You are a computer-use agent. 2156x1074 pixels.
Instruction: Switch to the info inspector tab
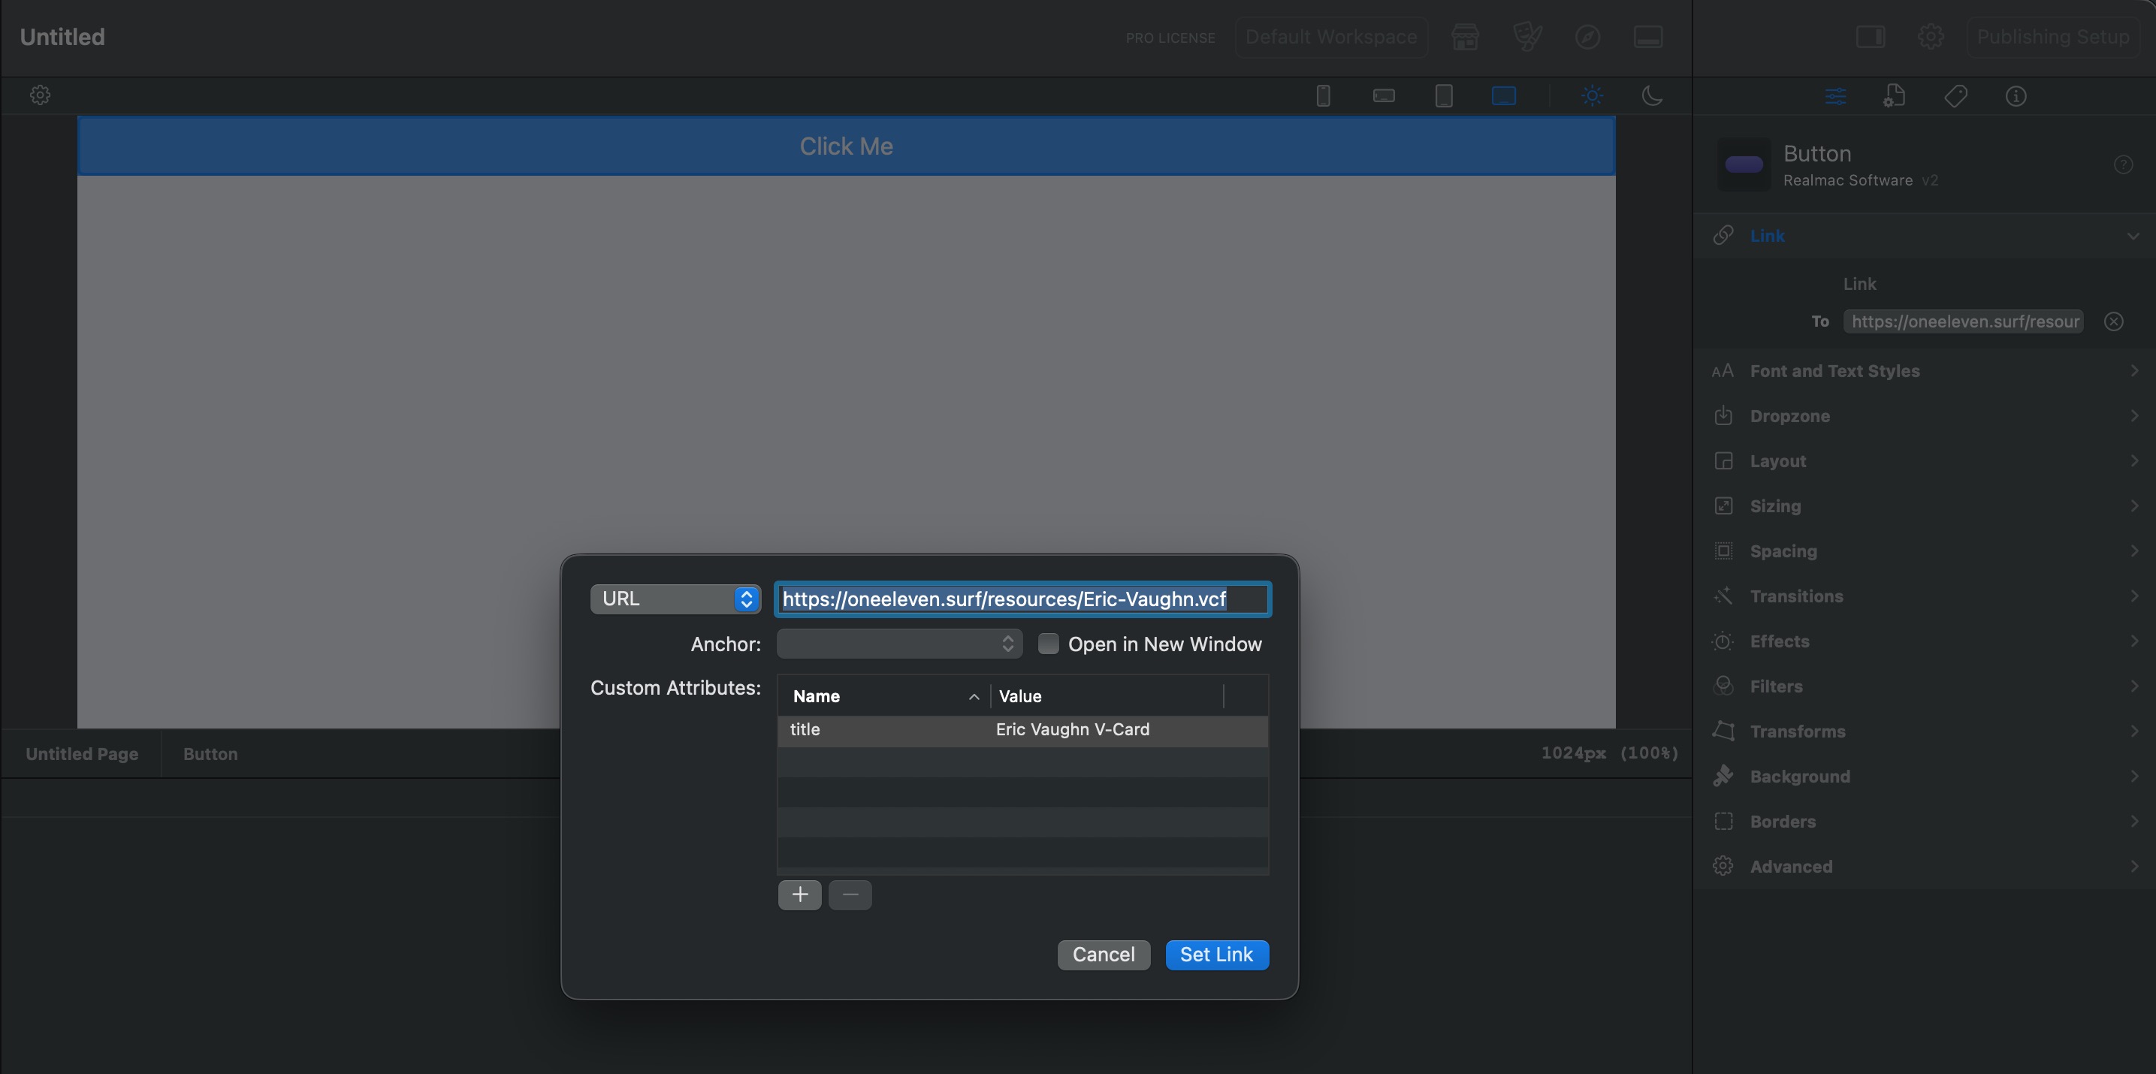tap(2016, 96)
